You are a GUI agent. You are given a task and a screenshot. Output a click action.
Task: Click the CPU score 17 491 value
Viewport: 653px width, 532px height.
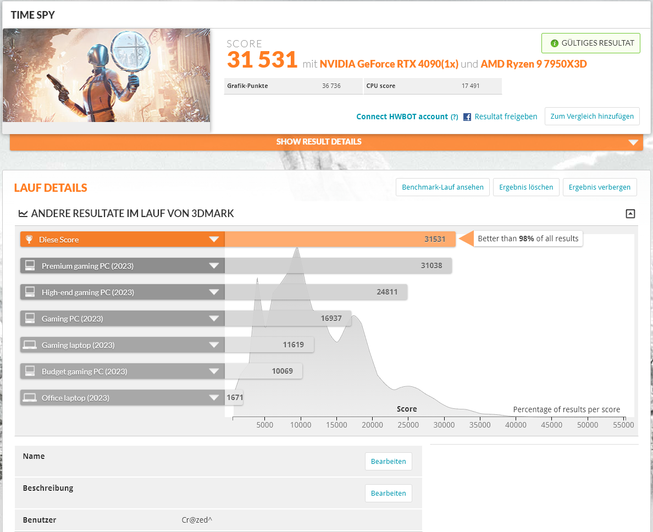coord(470,86)
